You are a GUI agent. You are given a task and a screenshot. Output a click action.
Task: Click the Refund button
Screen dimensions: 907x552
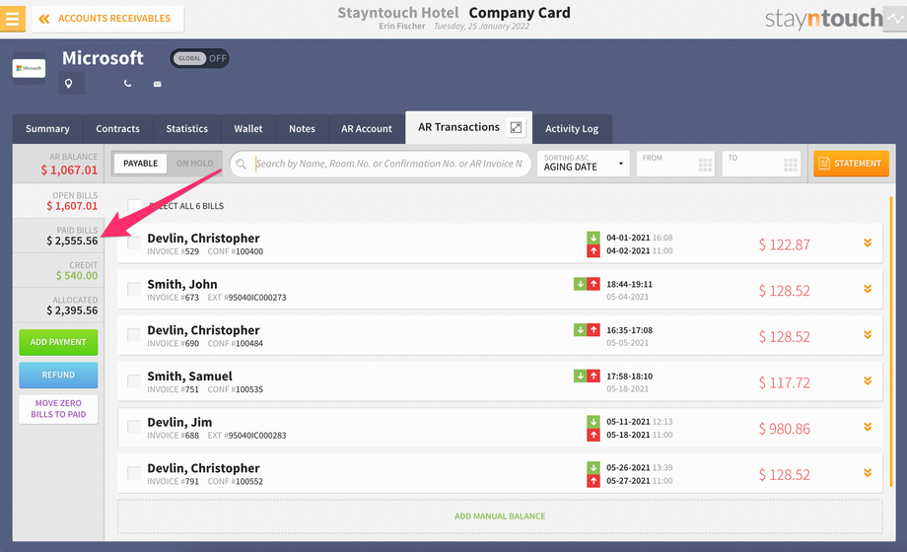pos(58,375)
